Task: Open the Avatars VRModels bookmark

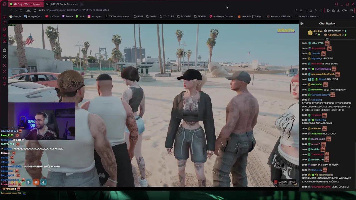Action: pos(279,16)
